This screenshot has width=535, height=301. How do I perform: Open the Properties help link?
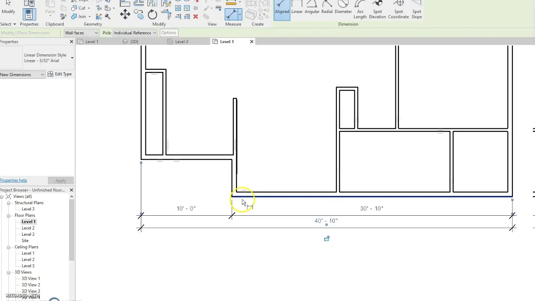[13, 180]
